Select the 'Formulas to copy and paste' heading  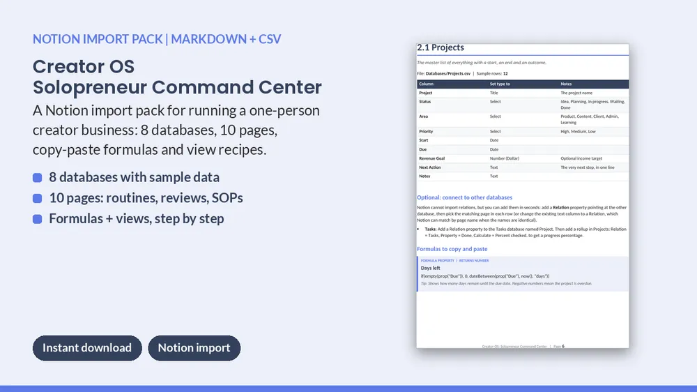click(452, 249)
